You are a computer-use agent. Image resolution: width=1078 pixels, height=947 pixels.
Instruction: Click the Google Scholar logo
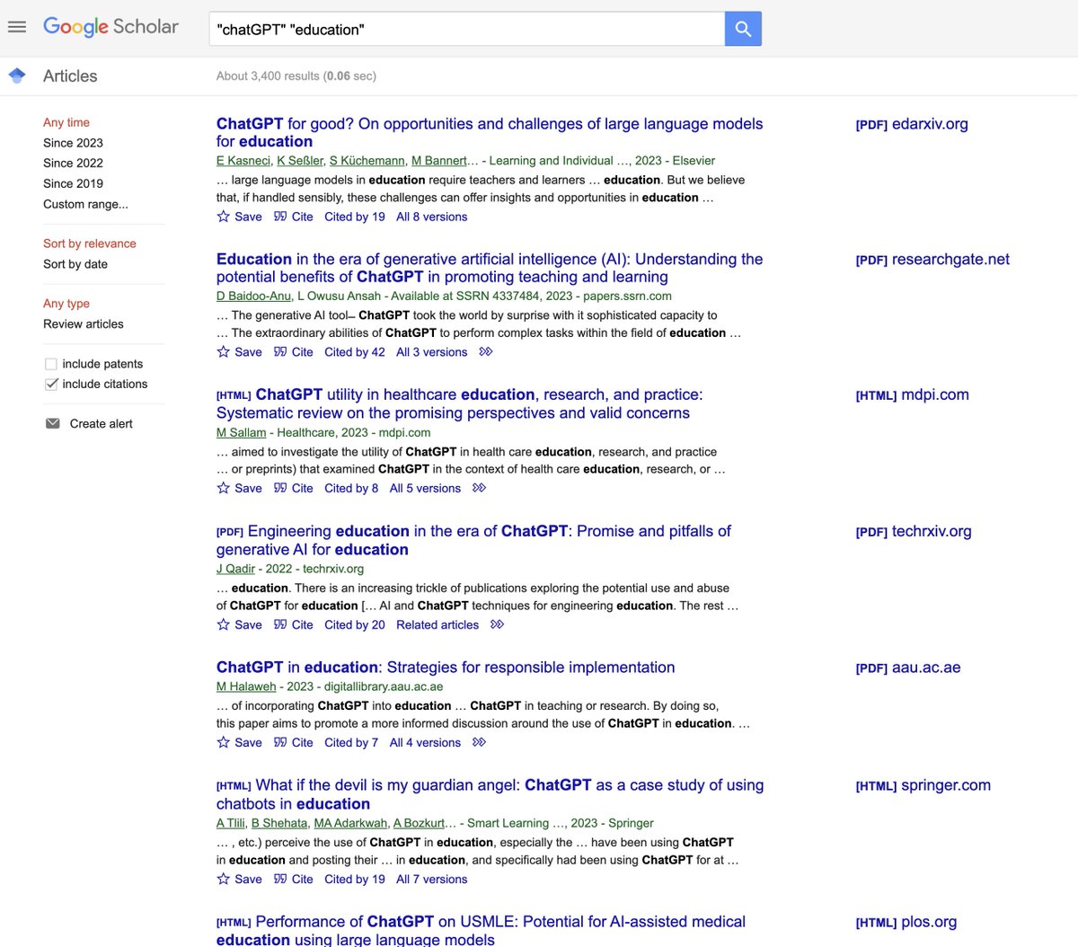[110, 27]
